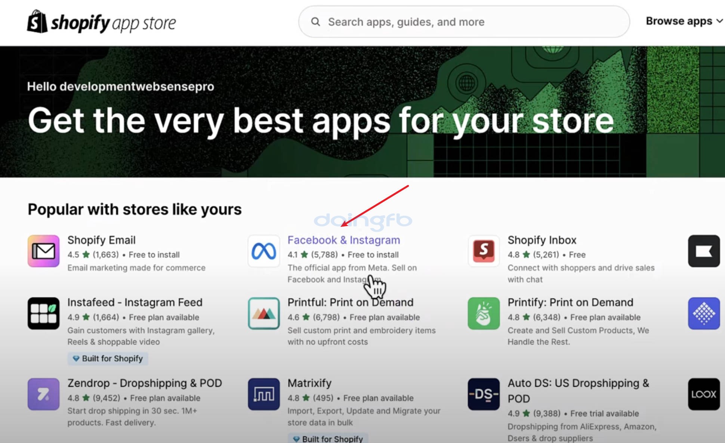
Task: Open the Auto DS app icon
Action: 484,394
